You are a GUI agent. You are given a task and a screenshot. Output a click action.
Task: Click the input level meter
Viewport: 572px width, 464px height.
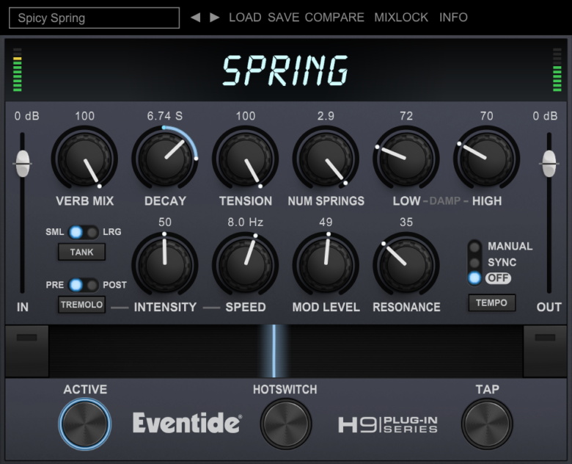point(17,70)
